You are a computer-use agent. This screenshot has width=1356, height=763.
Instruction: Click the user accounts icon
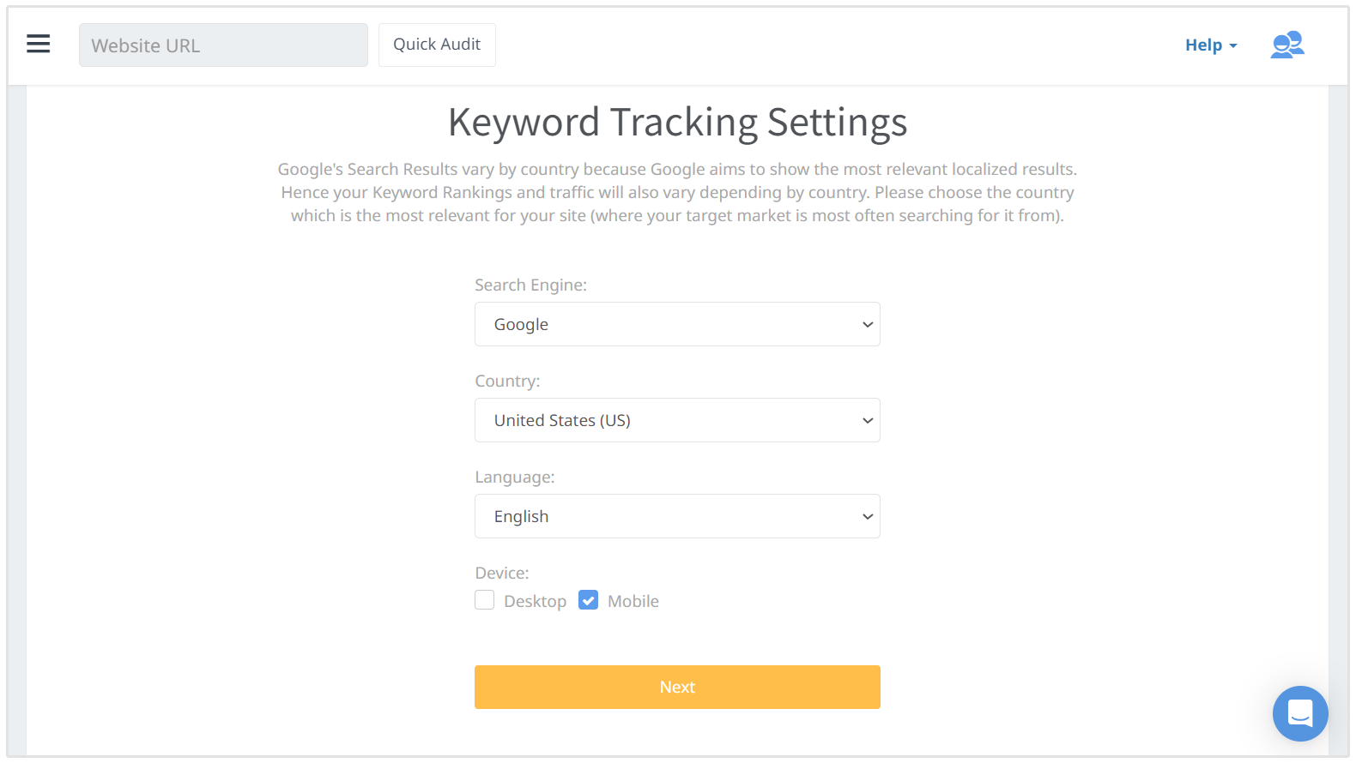pyautogui.click(x=1287, y=45)
